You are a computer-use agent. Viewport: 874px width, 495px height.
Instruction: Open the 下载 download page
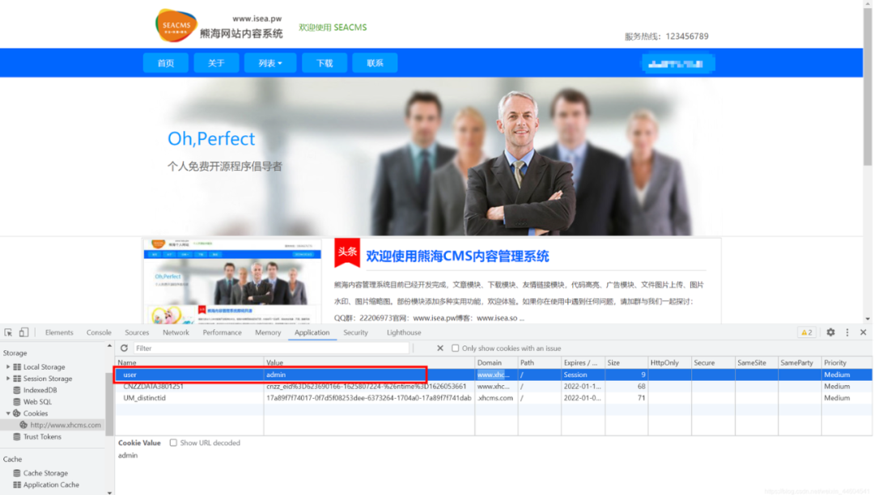tap(325, 63)
